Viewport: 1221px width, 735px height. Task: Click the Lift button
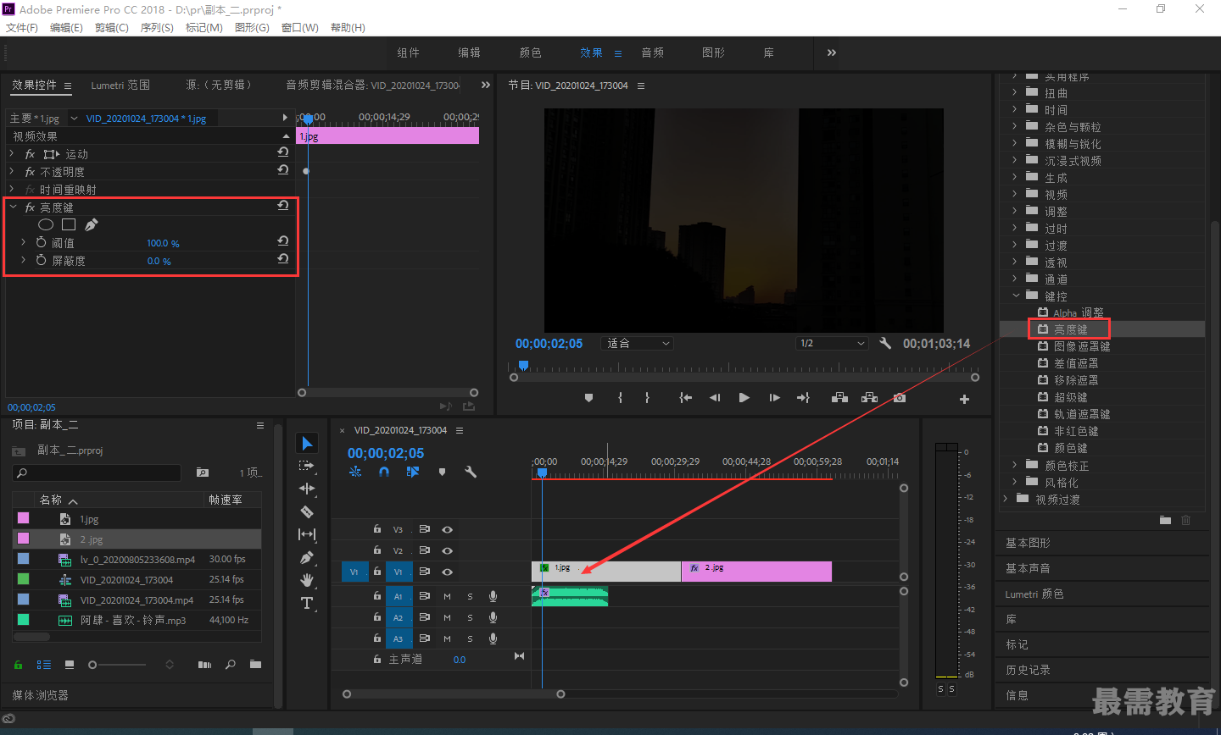click(x=839, y=398)
